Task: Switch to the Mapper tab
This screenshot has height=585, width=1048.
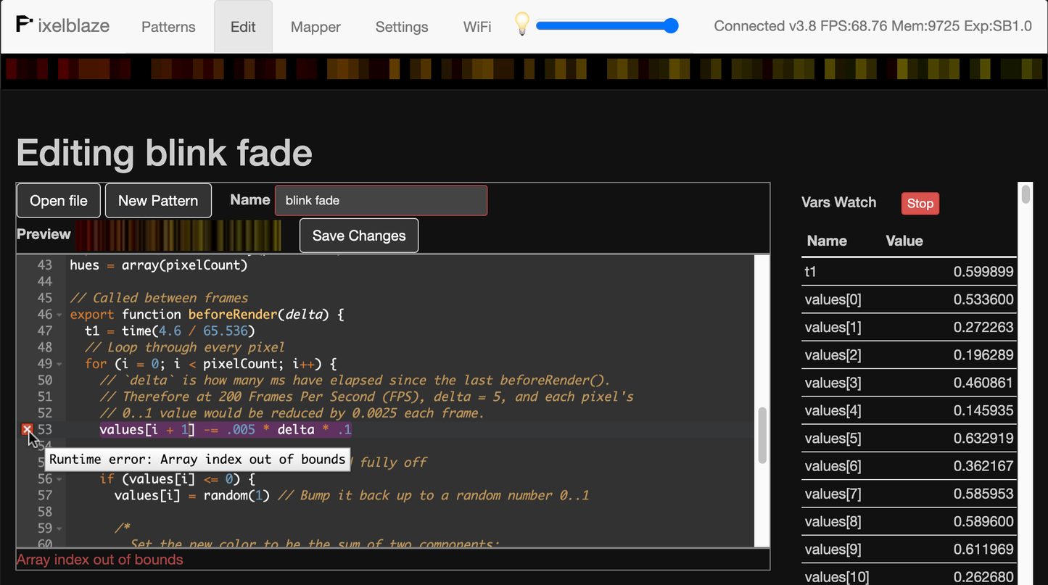Action: click(x=315, y=27)
